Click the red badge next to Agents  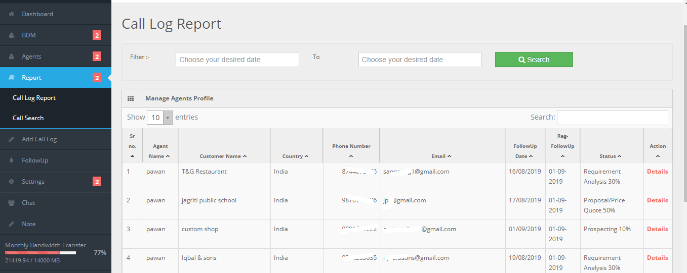click(97, 57)
